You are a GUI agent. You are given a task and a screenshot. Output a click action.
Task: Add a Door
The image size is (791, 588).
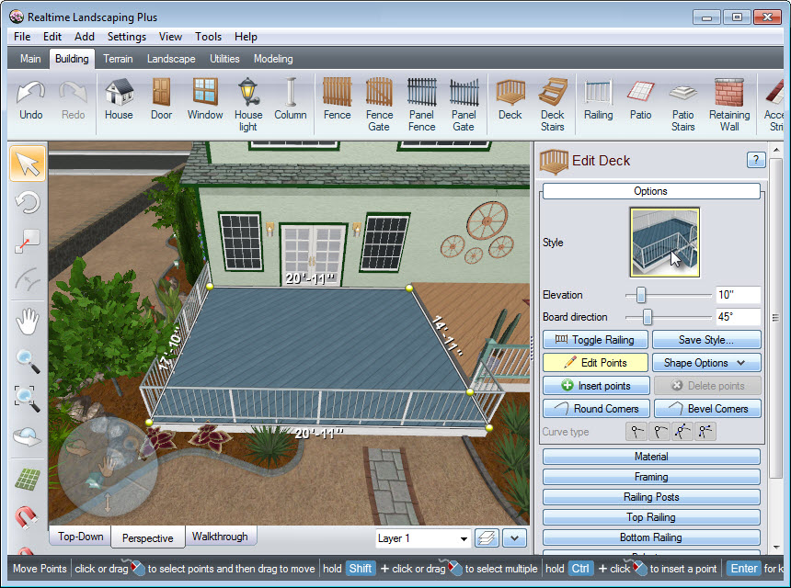pyautogui.click(x=162, y=100)
